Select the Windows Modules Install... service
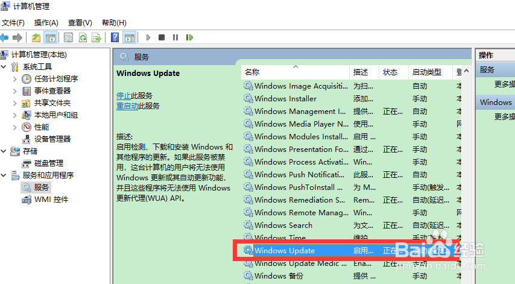Viewport: 515px width, 284px height. pos(352,137)
